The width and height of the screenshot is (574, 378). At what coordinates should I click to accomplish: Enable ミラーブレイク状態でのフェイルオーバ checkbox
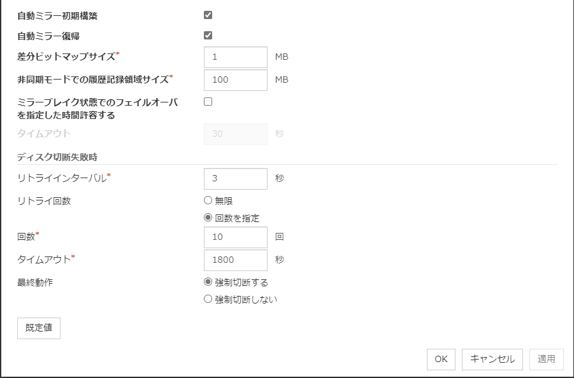[208, 101]
